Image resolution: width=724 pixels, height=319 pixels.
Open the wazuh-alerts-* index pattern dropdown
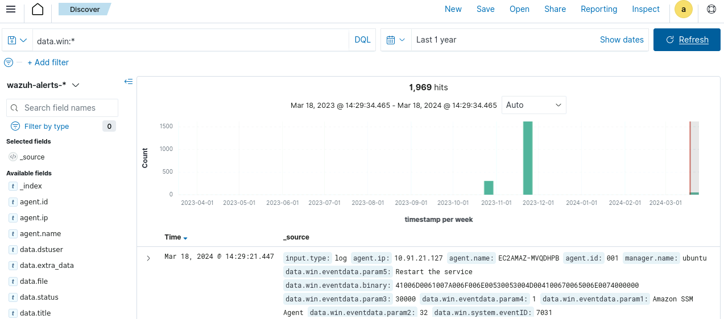click(43, 85)
